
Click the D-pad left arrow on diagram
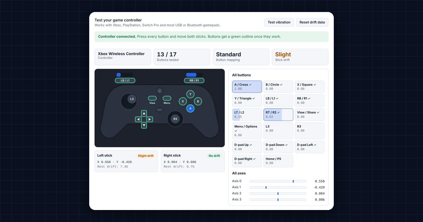138,119
